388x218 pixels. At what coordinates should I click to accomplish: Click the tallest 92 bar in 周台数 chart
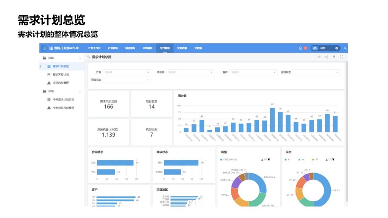coord(272,120)
